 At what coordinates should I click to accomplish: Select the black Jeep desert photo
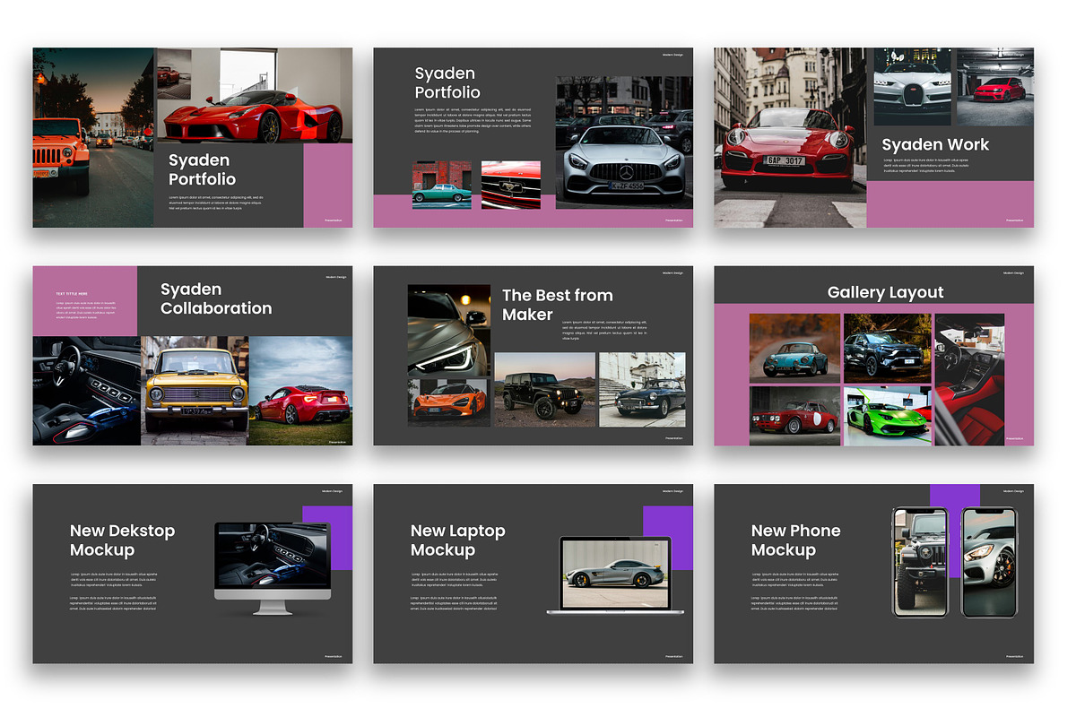pyautogui.click(x=545, y=389)
